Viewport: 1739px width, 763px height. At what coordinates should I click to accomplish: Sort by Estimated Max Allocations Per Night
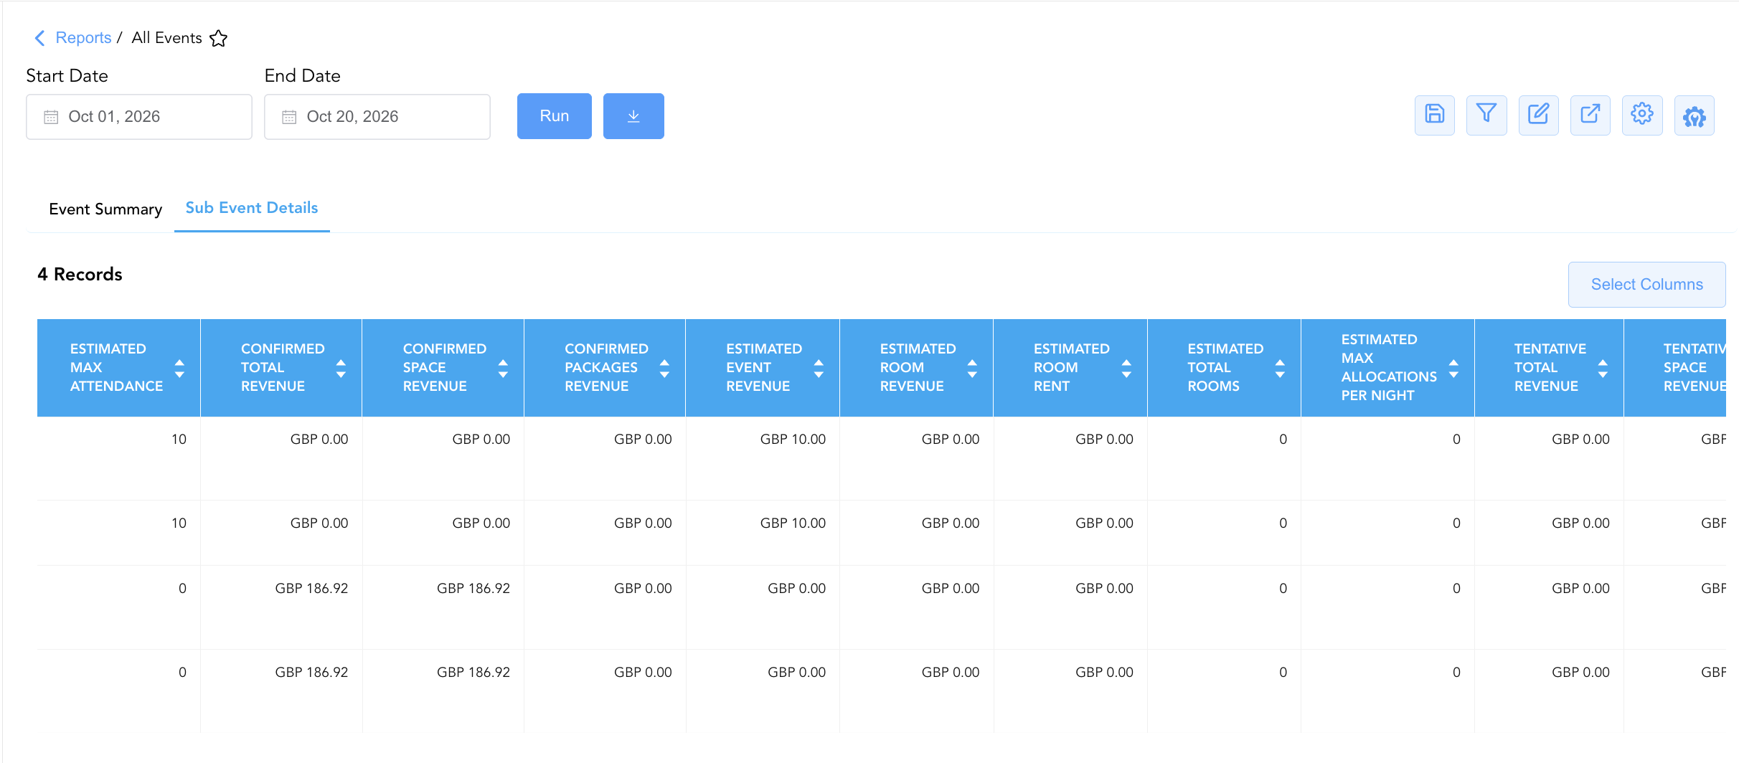click(1453, 368)
